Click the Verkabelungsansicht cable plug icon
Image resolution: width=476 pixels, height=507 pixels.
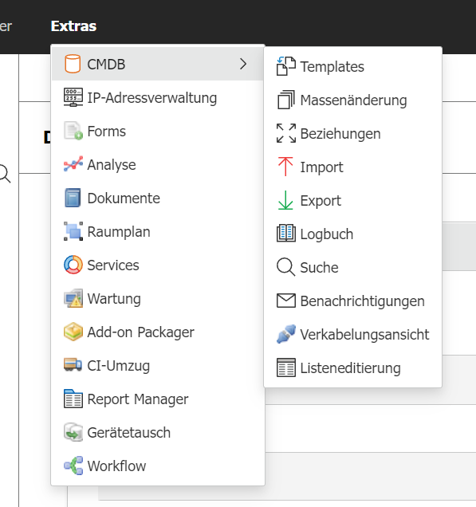pyautogui.click(x=286, y=334)
